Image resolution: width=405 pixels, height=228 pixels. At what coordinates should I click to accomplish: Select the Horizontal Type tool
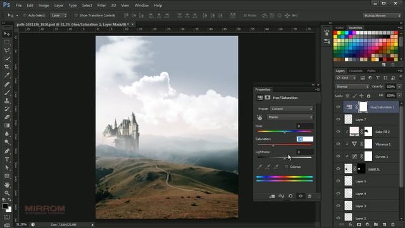point(7,159)
